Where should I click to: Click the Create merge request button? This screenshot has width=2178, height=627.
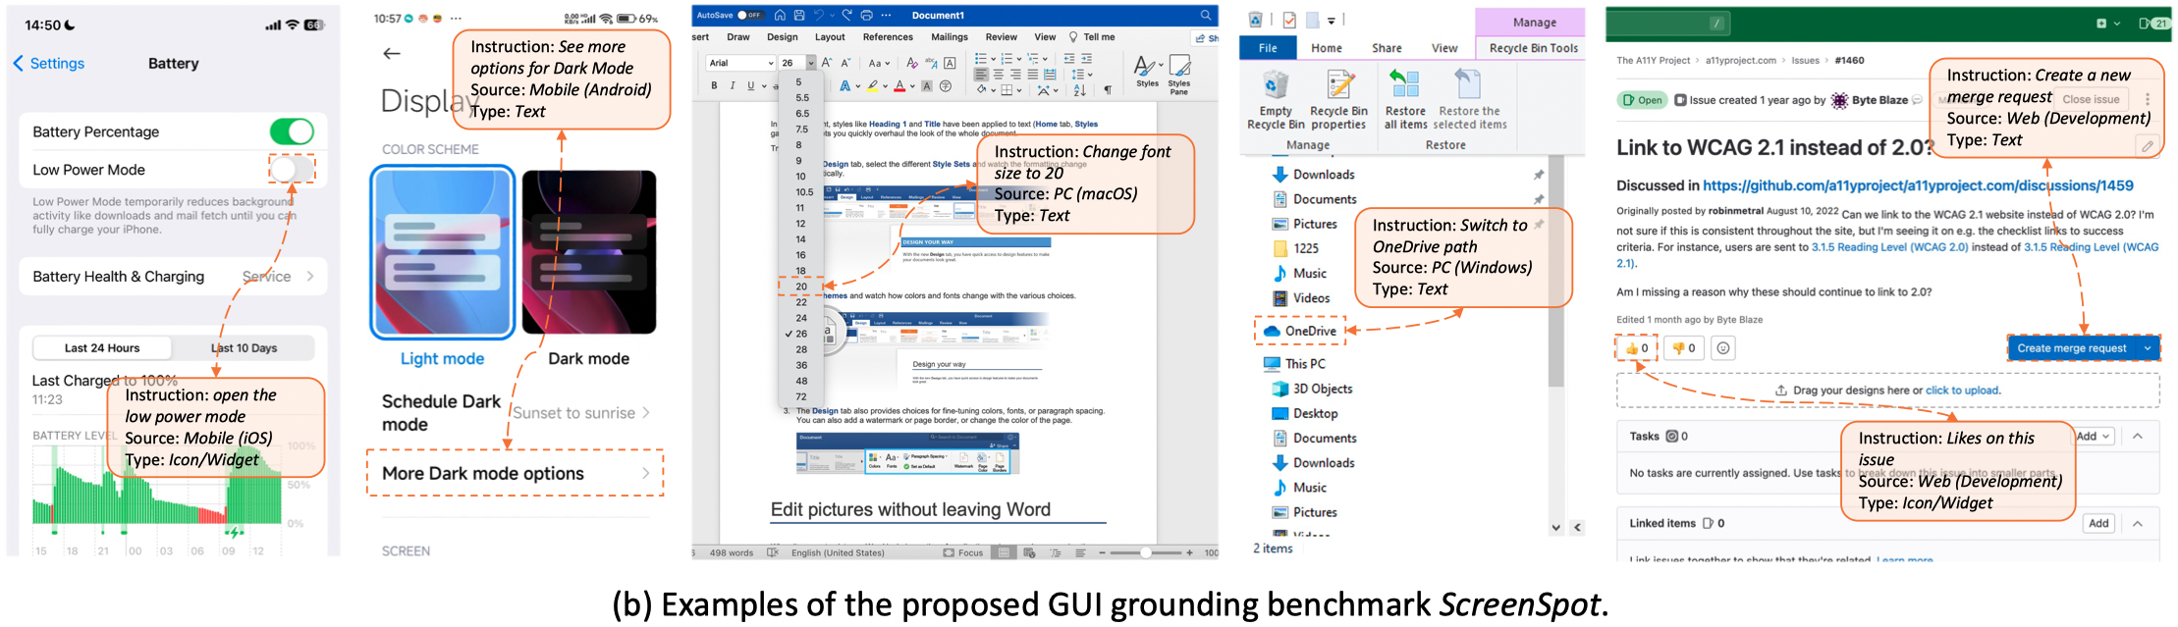pyautogui.click(x=2072, y=348)
